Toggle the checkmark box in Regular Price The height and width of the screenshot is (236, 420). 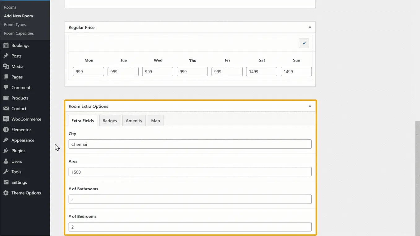304,43
